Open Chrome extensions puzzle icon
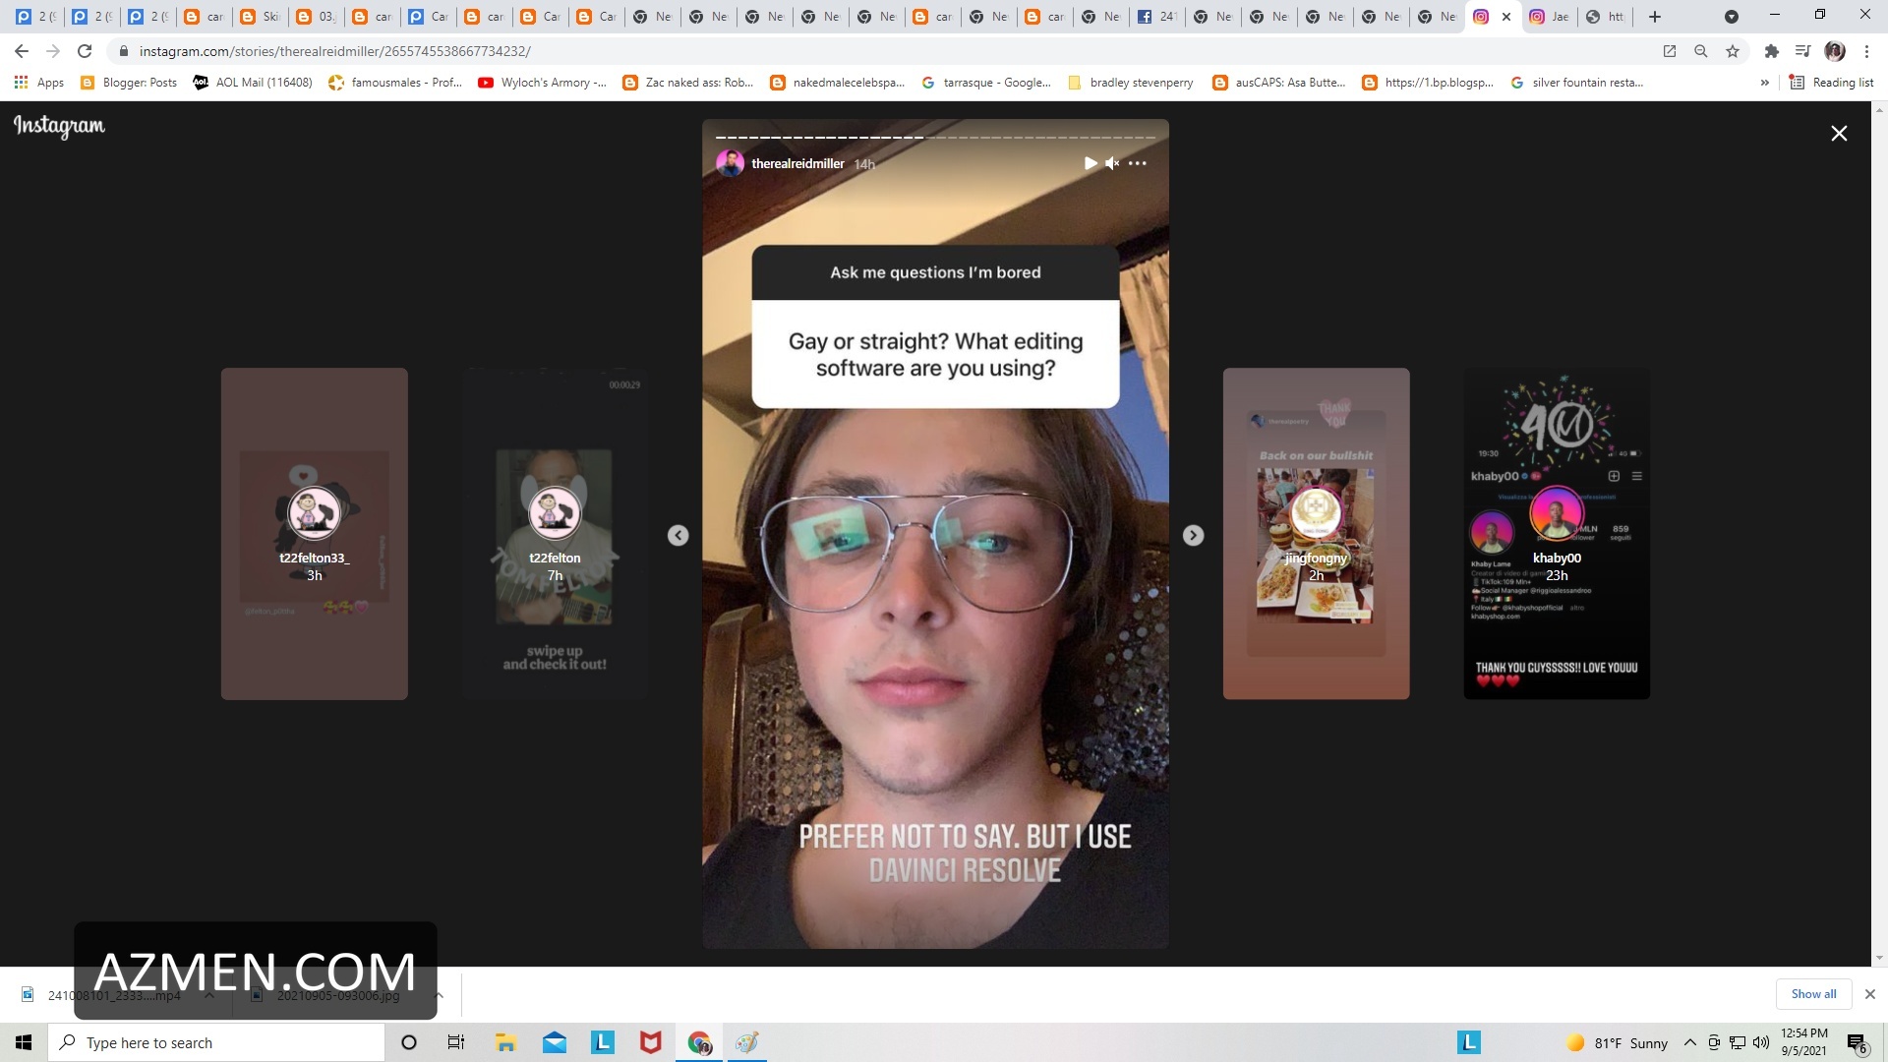This screenshot has width=1888, height=1062. pyautogui.click(x=1771, y=51)
